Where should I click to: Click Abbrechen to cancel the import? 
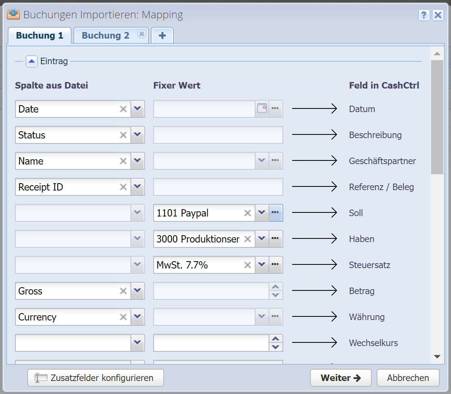tap(408, 378)
